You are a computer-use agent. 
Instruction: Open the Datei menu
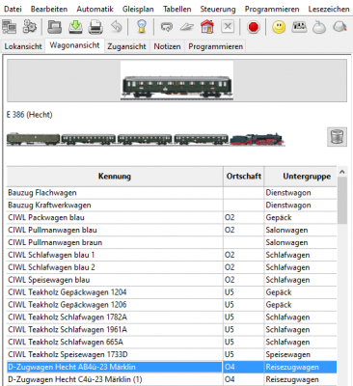pyautogui.click(x=13, y=9)
